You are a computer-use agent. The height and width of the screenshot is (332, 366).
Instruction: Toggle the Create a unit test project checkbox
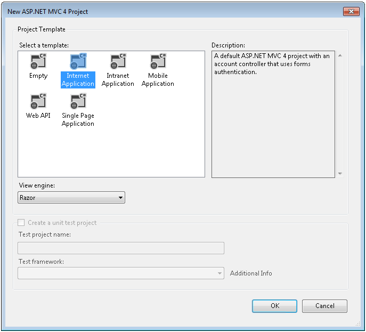[x=21, y=223]
